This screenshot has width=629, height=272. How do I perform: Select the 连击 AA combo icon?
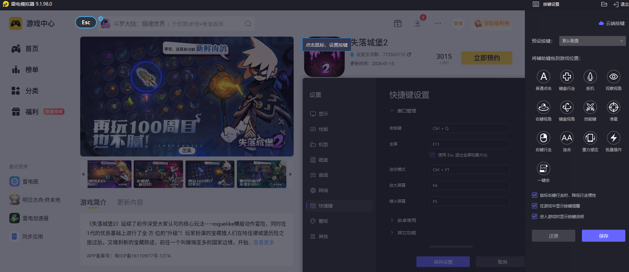click(567, 138)
